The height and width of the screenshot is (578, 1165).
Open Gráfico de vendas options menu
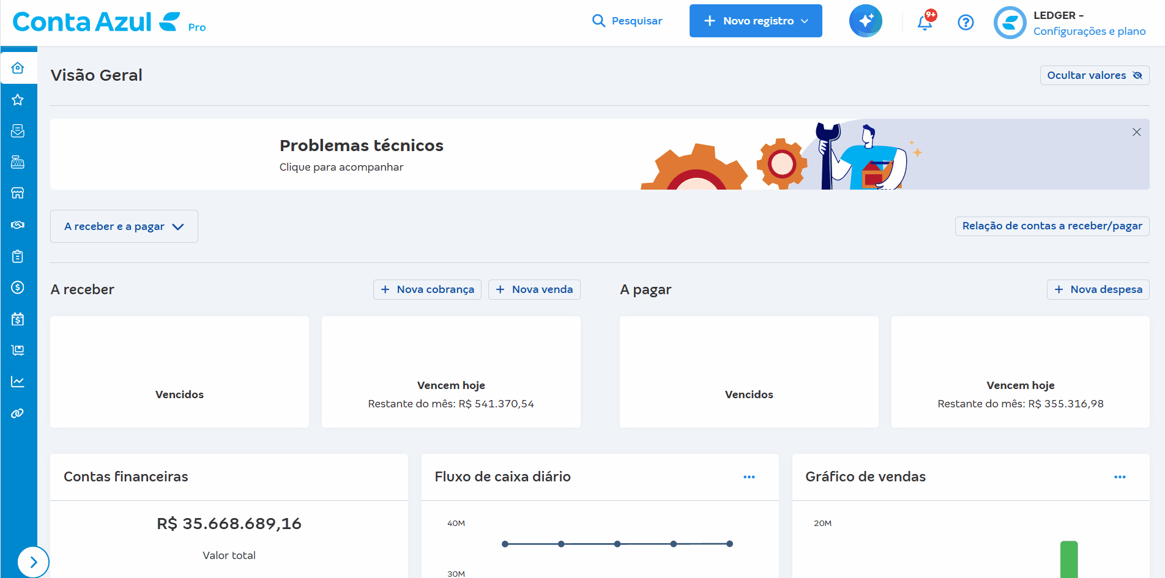pyautogui.click(x=1120, y=477)
